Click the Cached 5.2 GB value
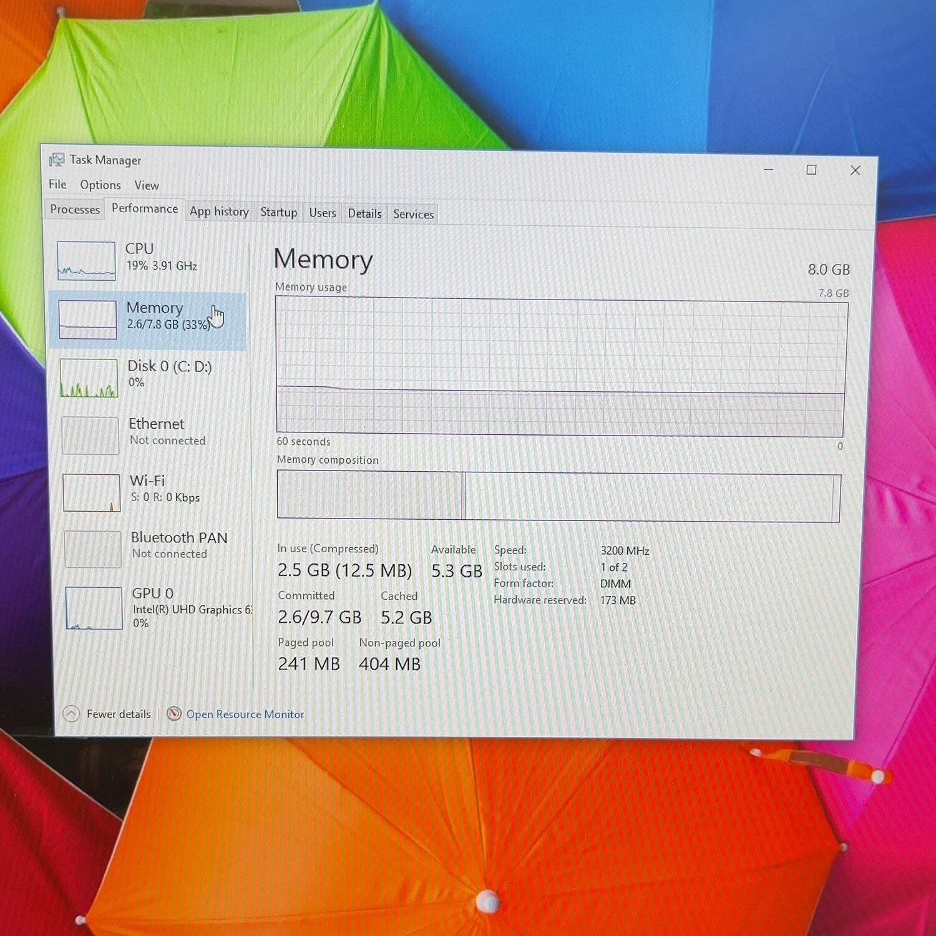This screenshot has width=936, height=936. coord(406,618)
